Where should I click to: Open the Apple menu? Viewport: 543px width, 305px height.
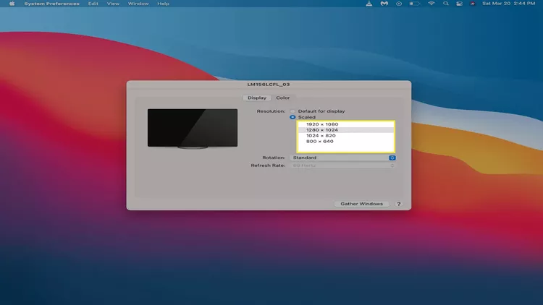(x=12, y=4)
